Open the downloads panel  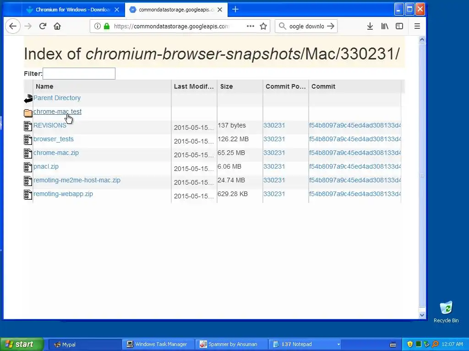[370, 26]
